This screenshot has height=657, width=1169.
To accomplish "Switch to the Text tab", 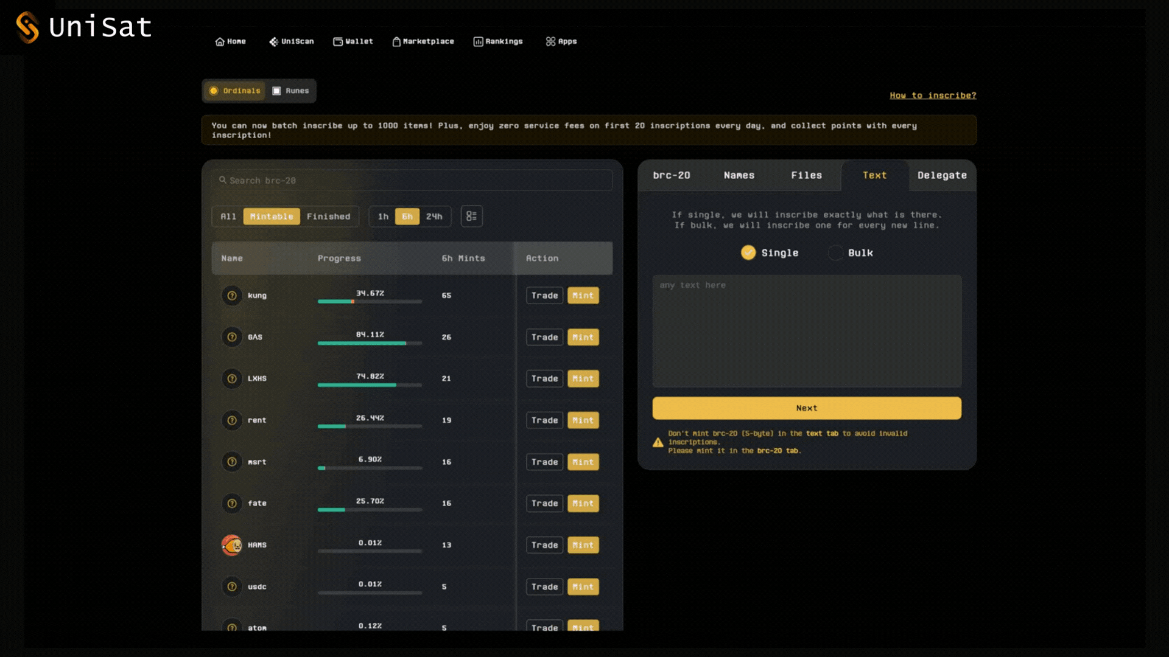I will (874, 175).
